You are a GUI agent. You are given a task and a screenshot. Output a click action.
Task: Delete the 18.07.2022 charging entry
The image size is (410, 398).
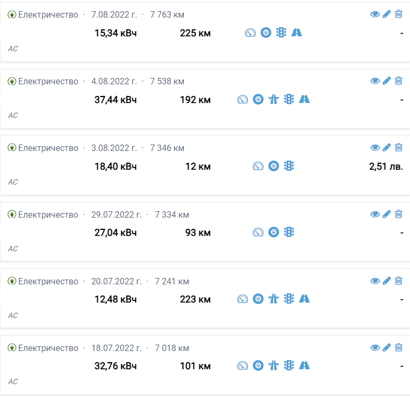399,348
